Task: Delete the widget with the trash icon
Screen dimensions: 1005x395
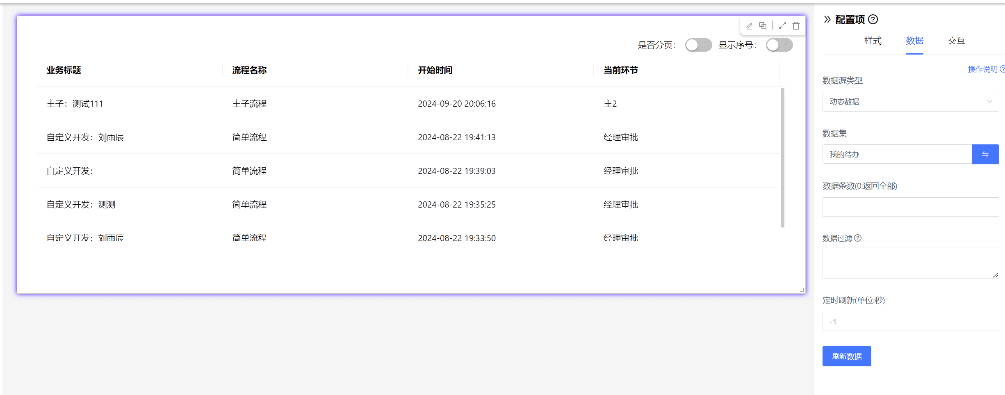Action: click(x=796, y=26)
